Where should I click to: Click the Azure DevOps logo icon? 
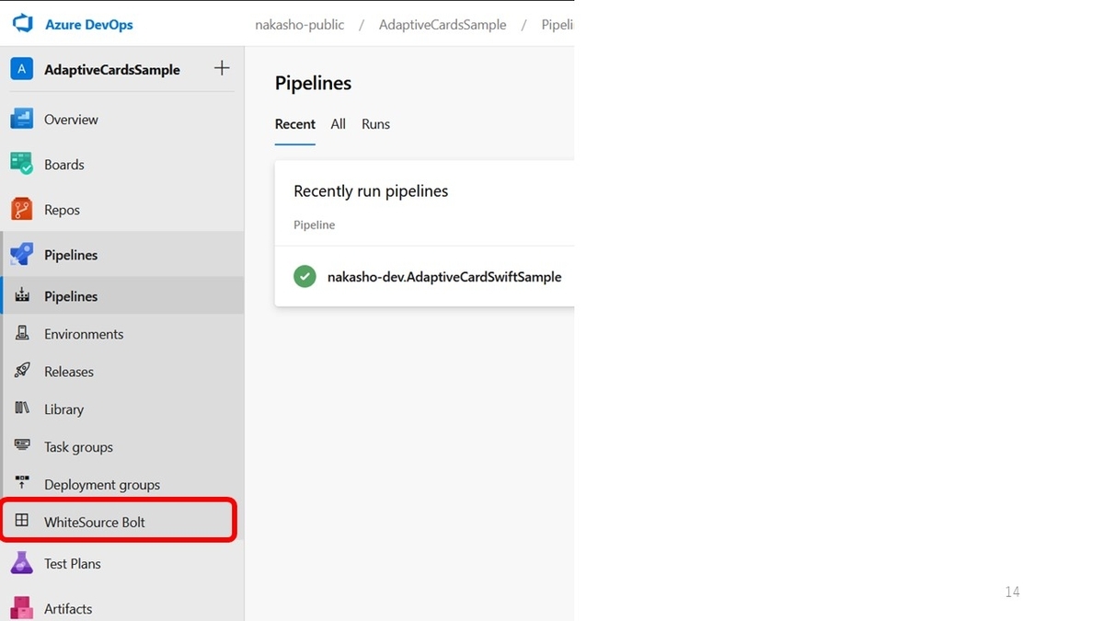[22, 25]
